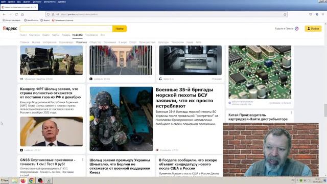Screen dimensions: 327x184
Task: Open Китай Производитель картриджей ad link
Action: 258,117
